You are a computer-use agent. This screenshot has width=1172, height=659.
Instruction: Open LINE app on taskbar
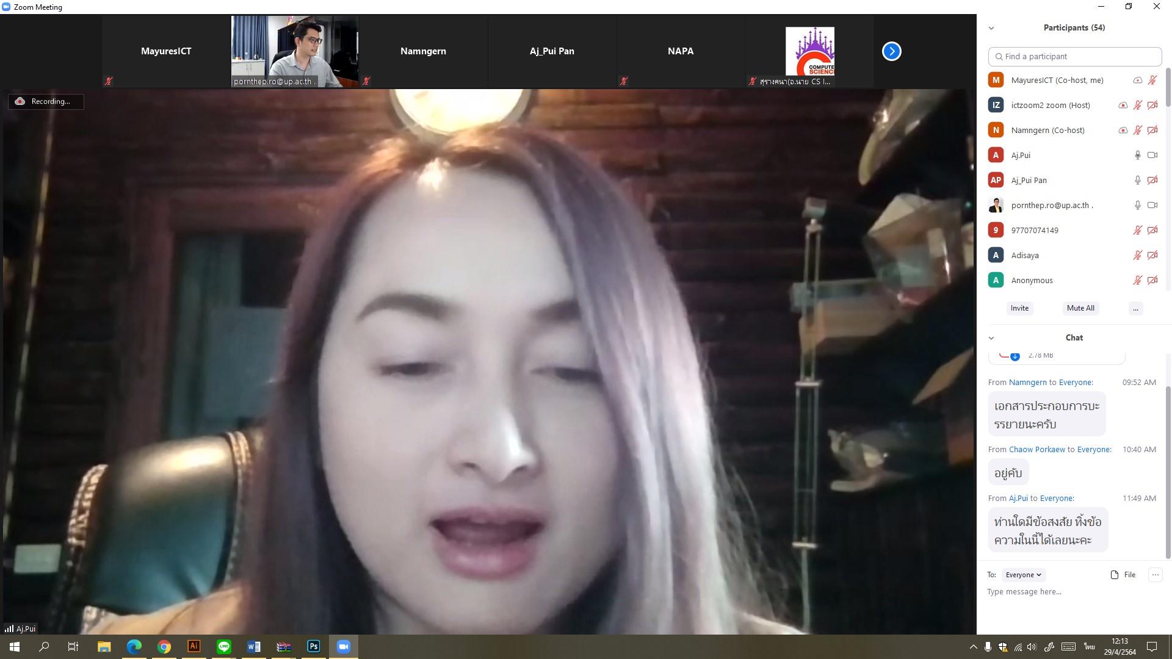coord(224,647)
